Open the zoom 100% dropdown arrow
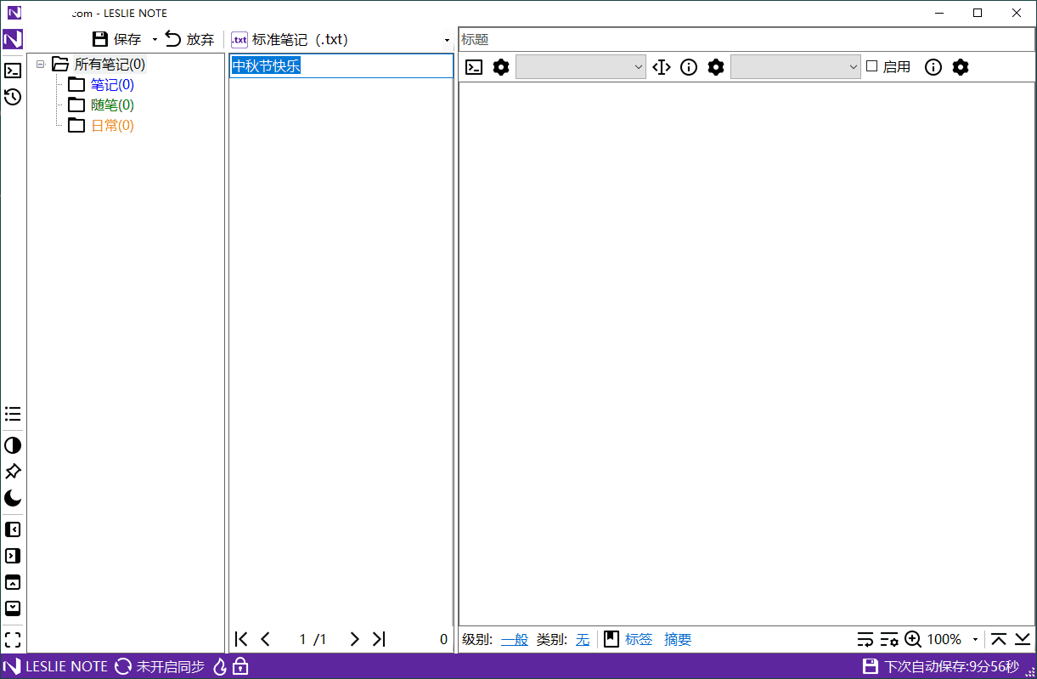1037x679 pixels. pos(975,640)
